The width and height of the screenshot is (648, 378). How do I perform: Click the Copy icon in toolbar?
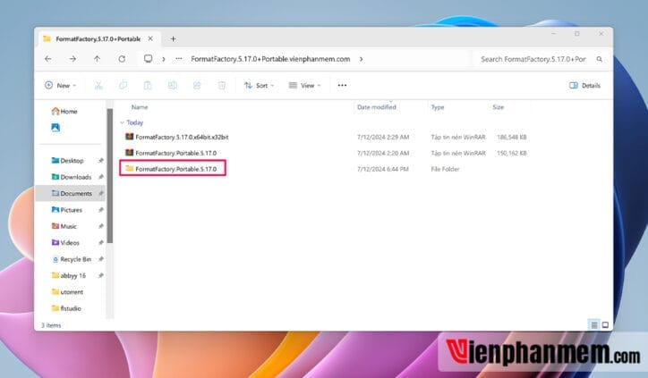(124, 86)
